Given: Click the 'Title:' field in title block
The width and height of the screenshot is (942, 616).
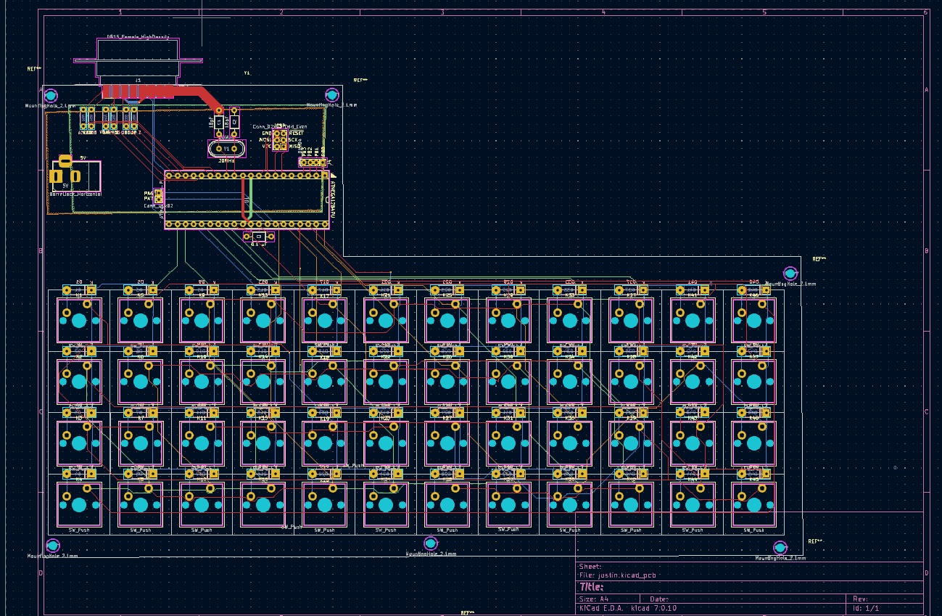Looking at the screenshot, I should (591, 586).
